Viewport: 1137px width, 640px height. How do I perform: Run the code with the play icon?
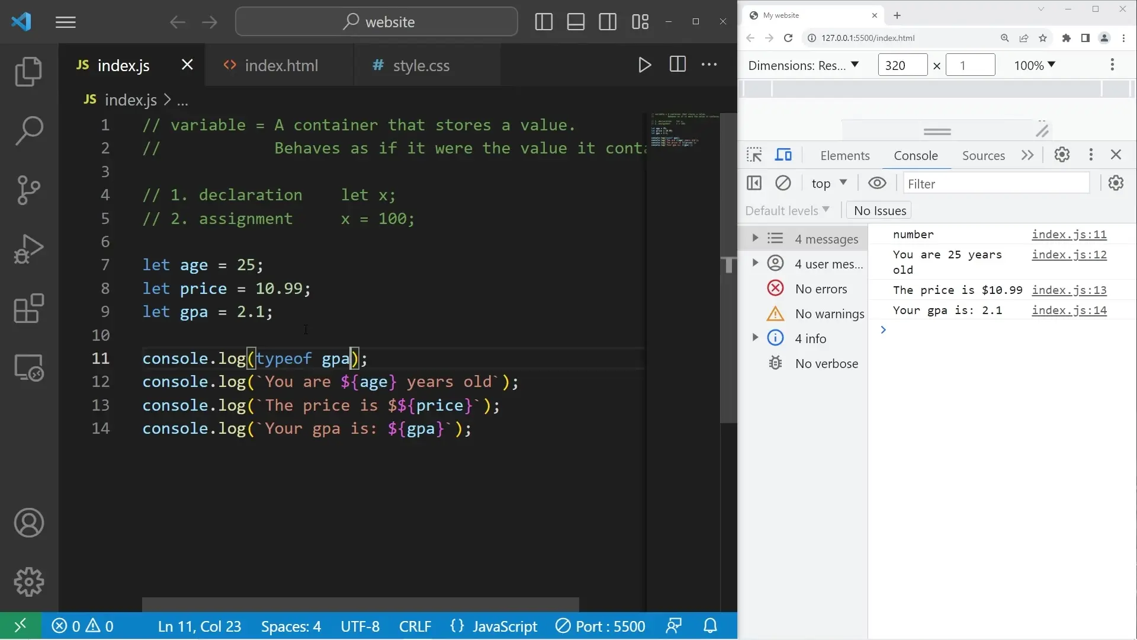pos(645,65)
